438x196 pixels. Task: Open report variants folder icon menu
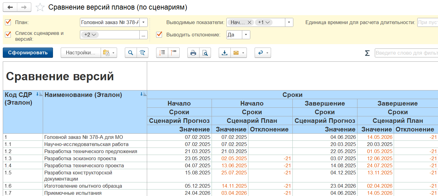tap(109, 53)
